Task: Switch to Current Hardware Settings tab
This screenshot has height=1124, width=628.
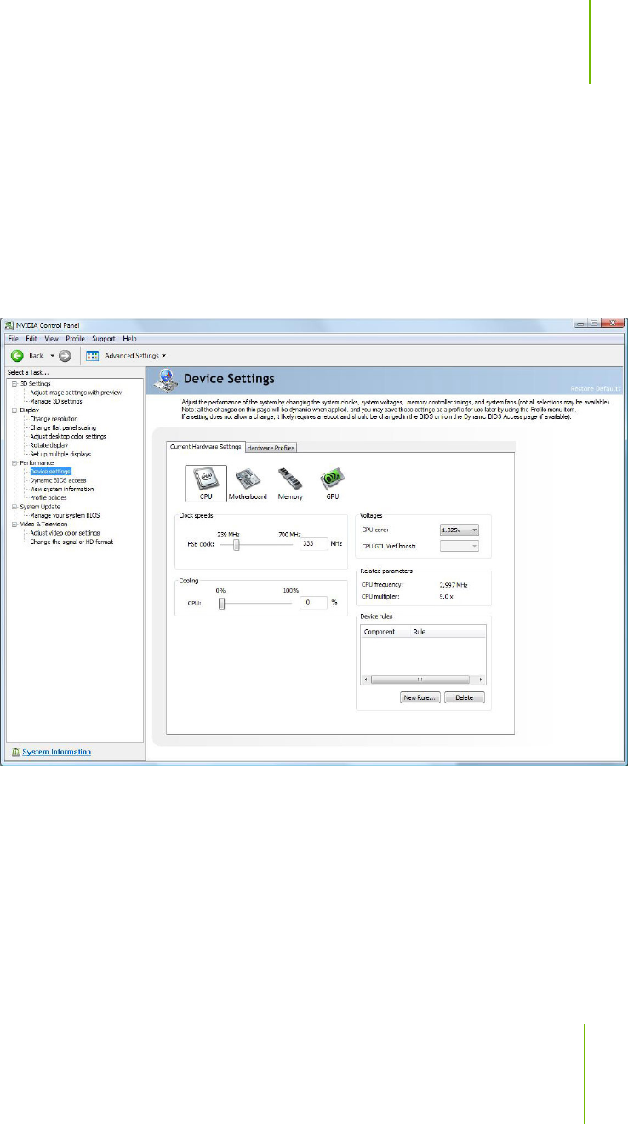Action: click(x=206, y=447)
